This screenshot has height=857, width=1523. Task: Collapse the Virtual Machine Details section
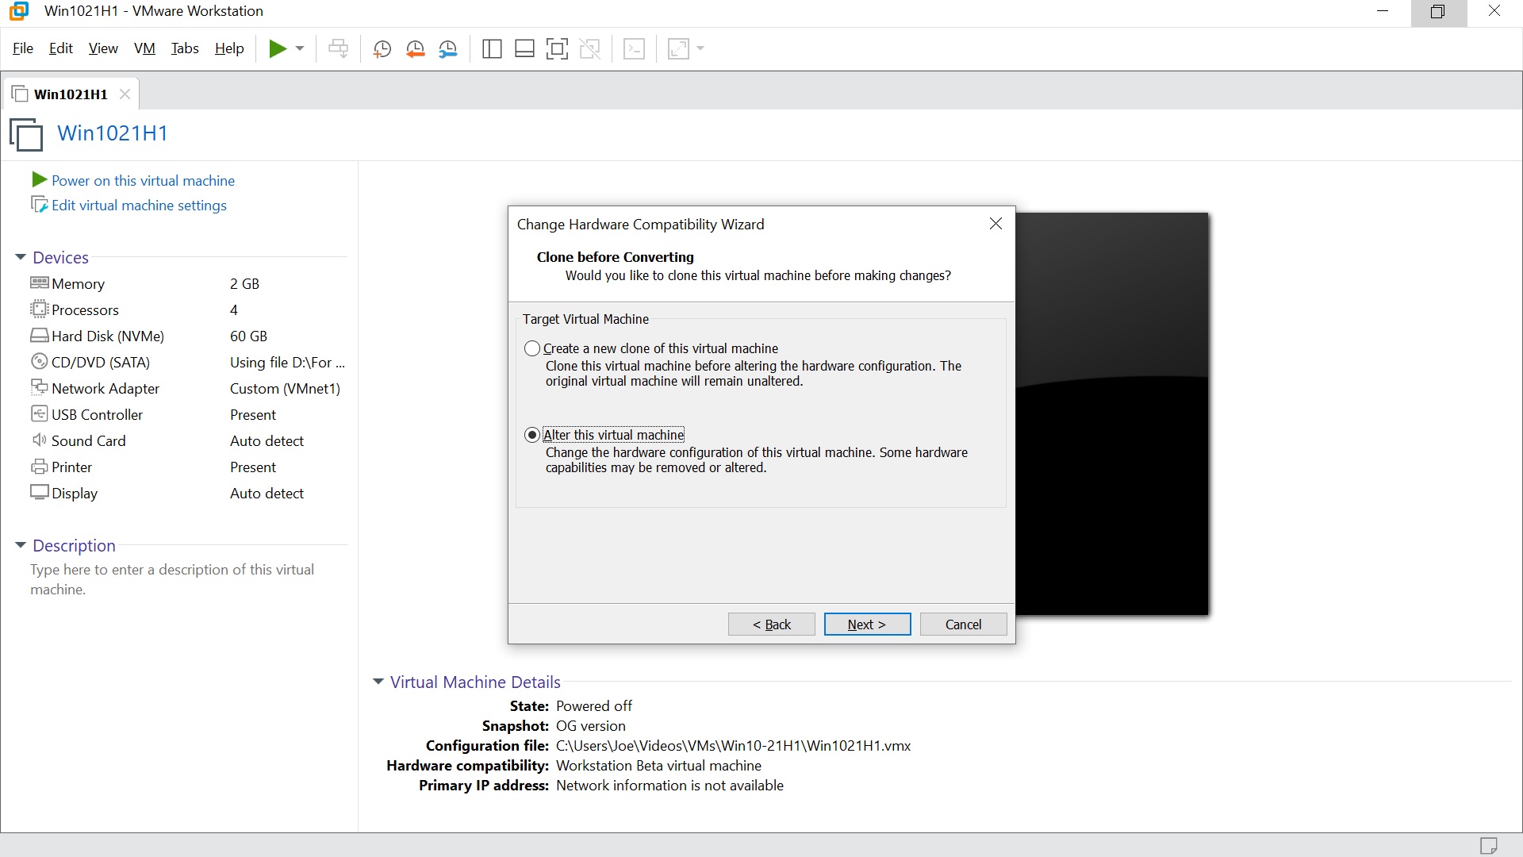point(378,682)
